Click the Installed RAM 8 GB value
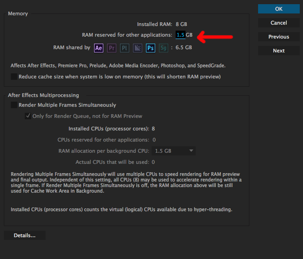The image size is (303, 259). point(181,24)
